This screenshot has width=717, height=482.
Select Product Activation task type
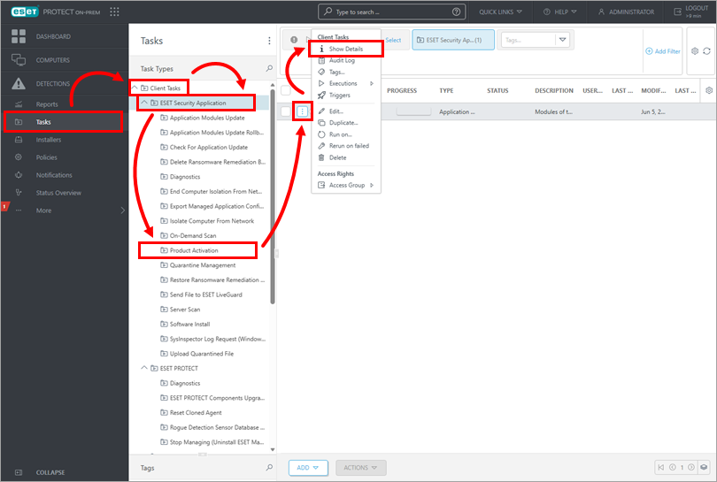click(x=194, y=250)
